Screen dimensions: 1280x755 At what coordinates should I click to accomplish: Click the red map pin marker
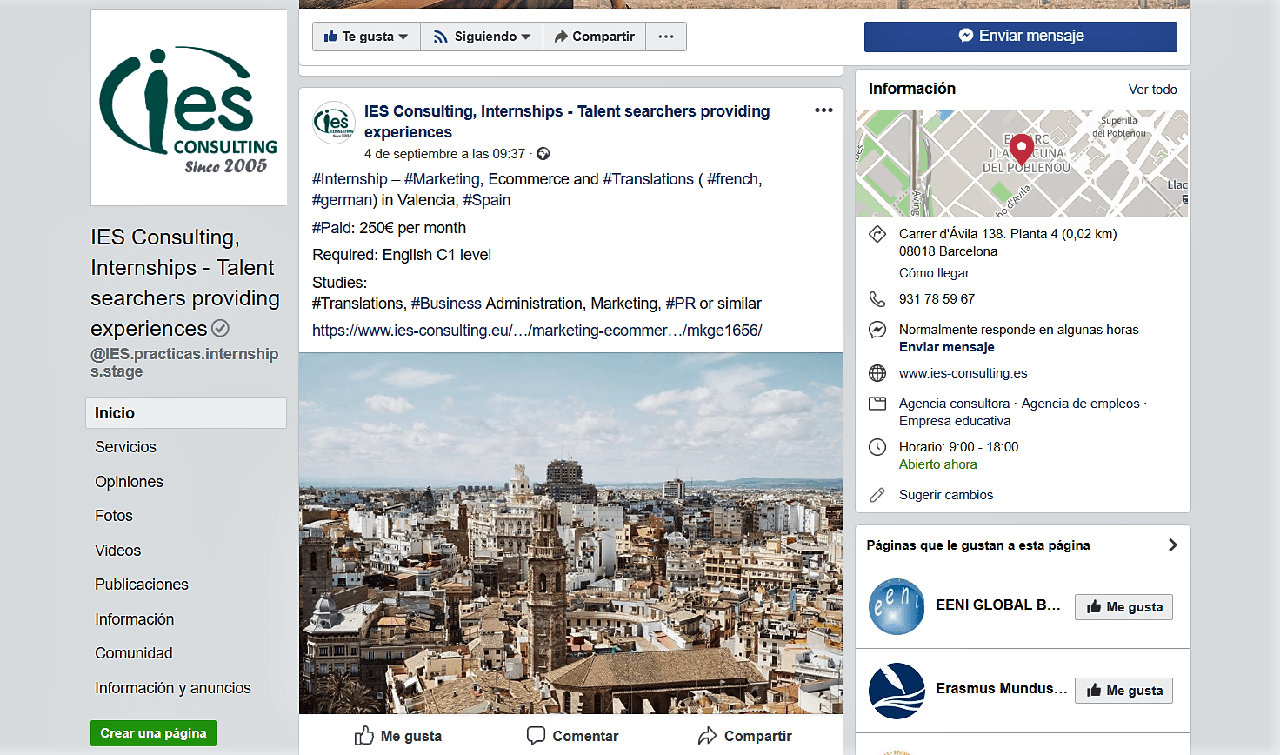pyautogui.click(x=1022, y=149)
